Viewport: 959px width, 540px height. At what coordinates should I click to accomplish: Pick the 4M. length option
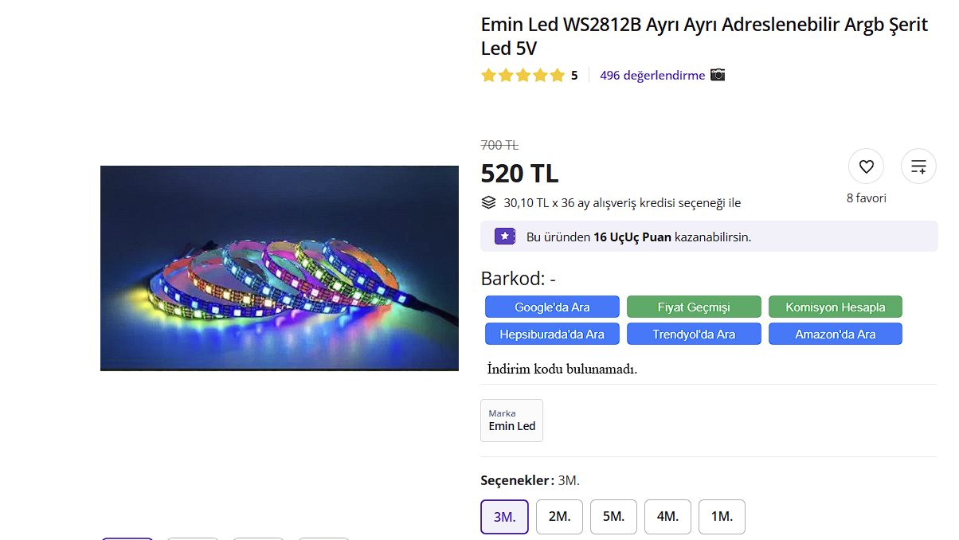point(667,517)
